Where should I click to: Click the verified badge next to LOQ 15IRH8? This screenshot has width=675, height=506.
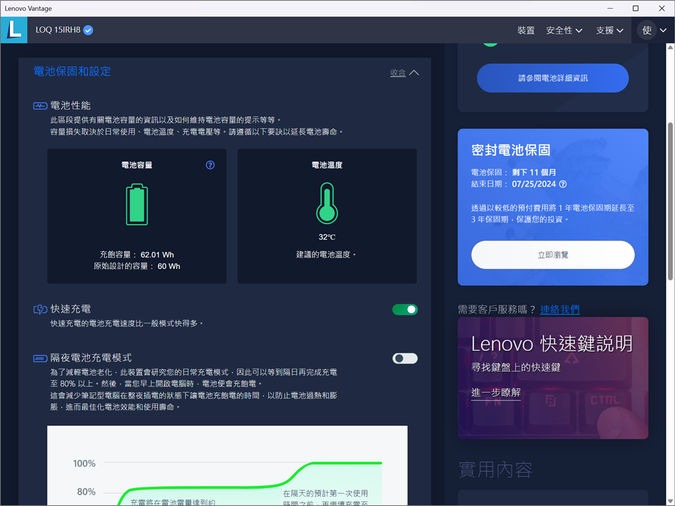point(88,30)
